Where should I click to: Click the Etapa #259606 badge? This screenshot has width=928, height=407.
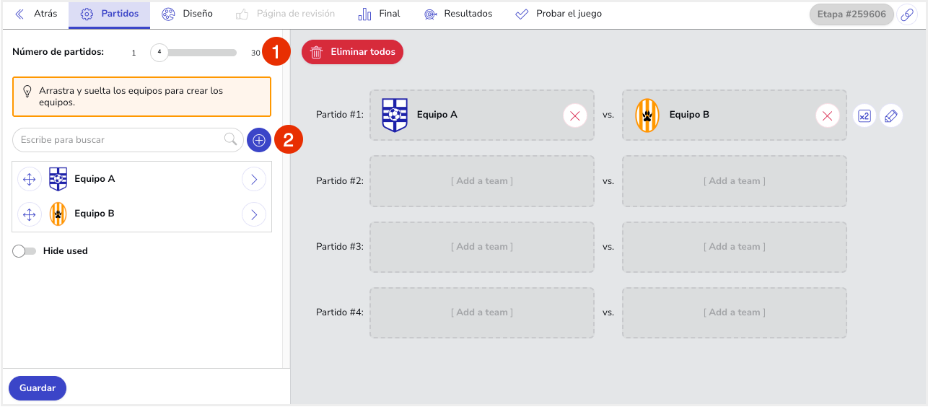click(x=852, y=14)
